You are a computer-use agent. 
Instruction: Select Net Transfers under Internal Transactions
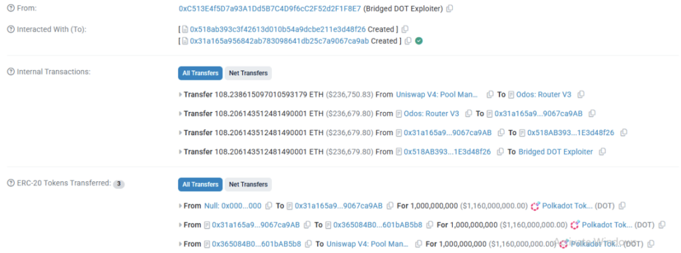coord(249,73)
